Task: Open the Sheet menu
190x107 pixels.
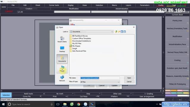Action: click(x=38, y=5)
